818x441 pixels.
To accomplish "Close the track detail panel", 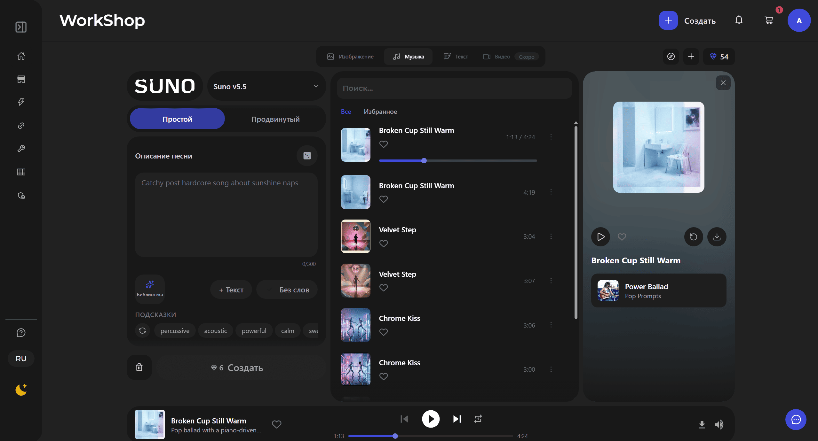I will (x=723, y=83).
